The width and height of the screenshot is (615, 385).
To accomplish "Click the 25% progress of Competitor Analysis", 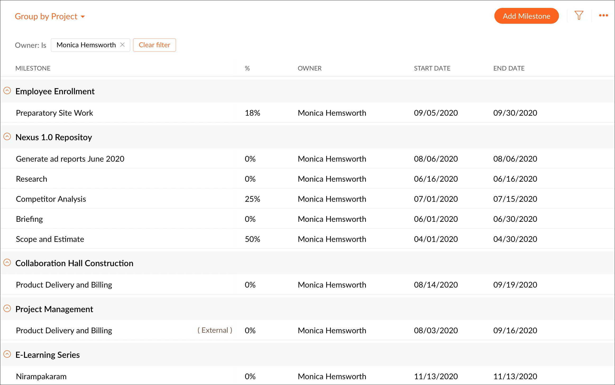I will (252, 199).
